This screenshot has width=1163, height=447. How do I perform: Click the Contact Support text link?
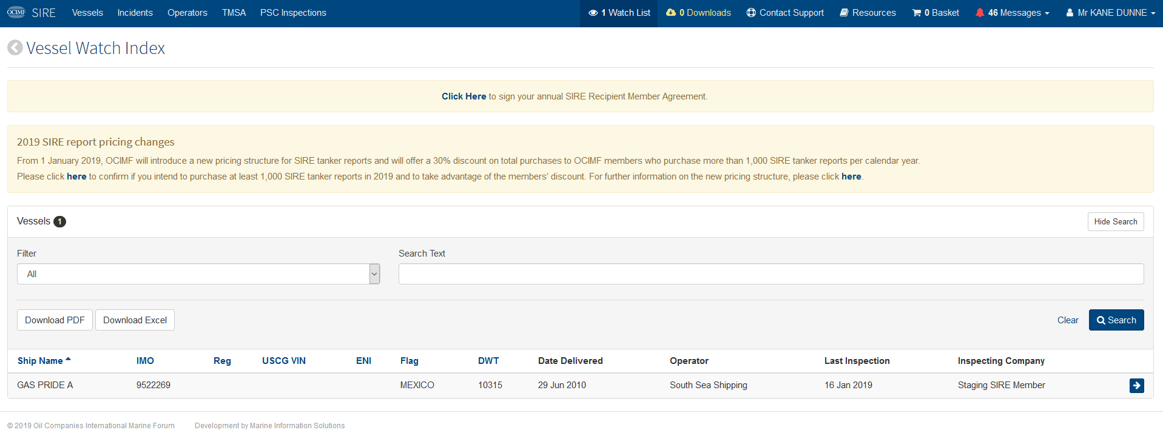pyautogui.click(x=792, y=13)
